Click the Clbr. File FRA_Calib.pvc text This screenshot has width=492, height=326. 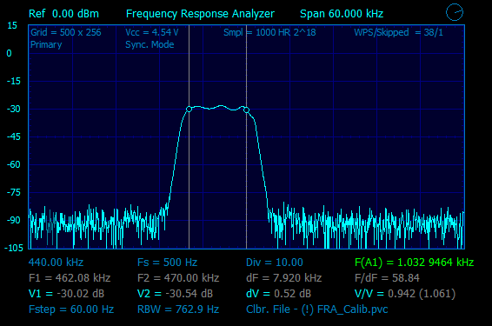317,309
